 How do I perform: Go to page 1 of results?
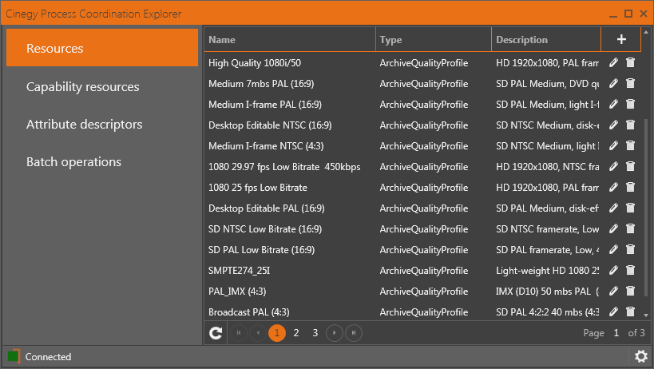(277, 333)
